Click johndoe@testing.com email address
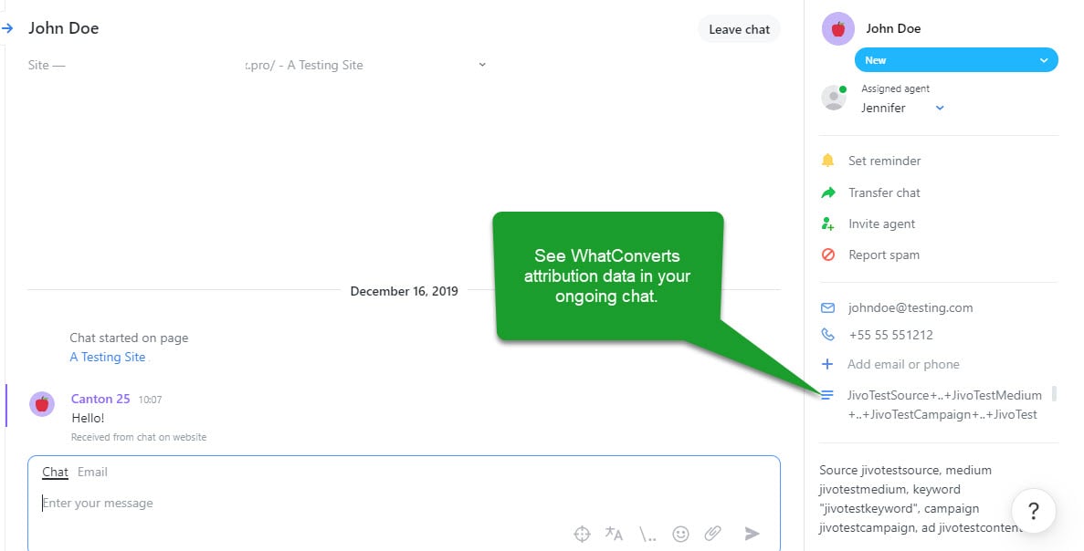Viewport: 1084px width, 551px height. (910, 308)
